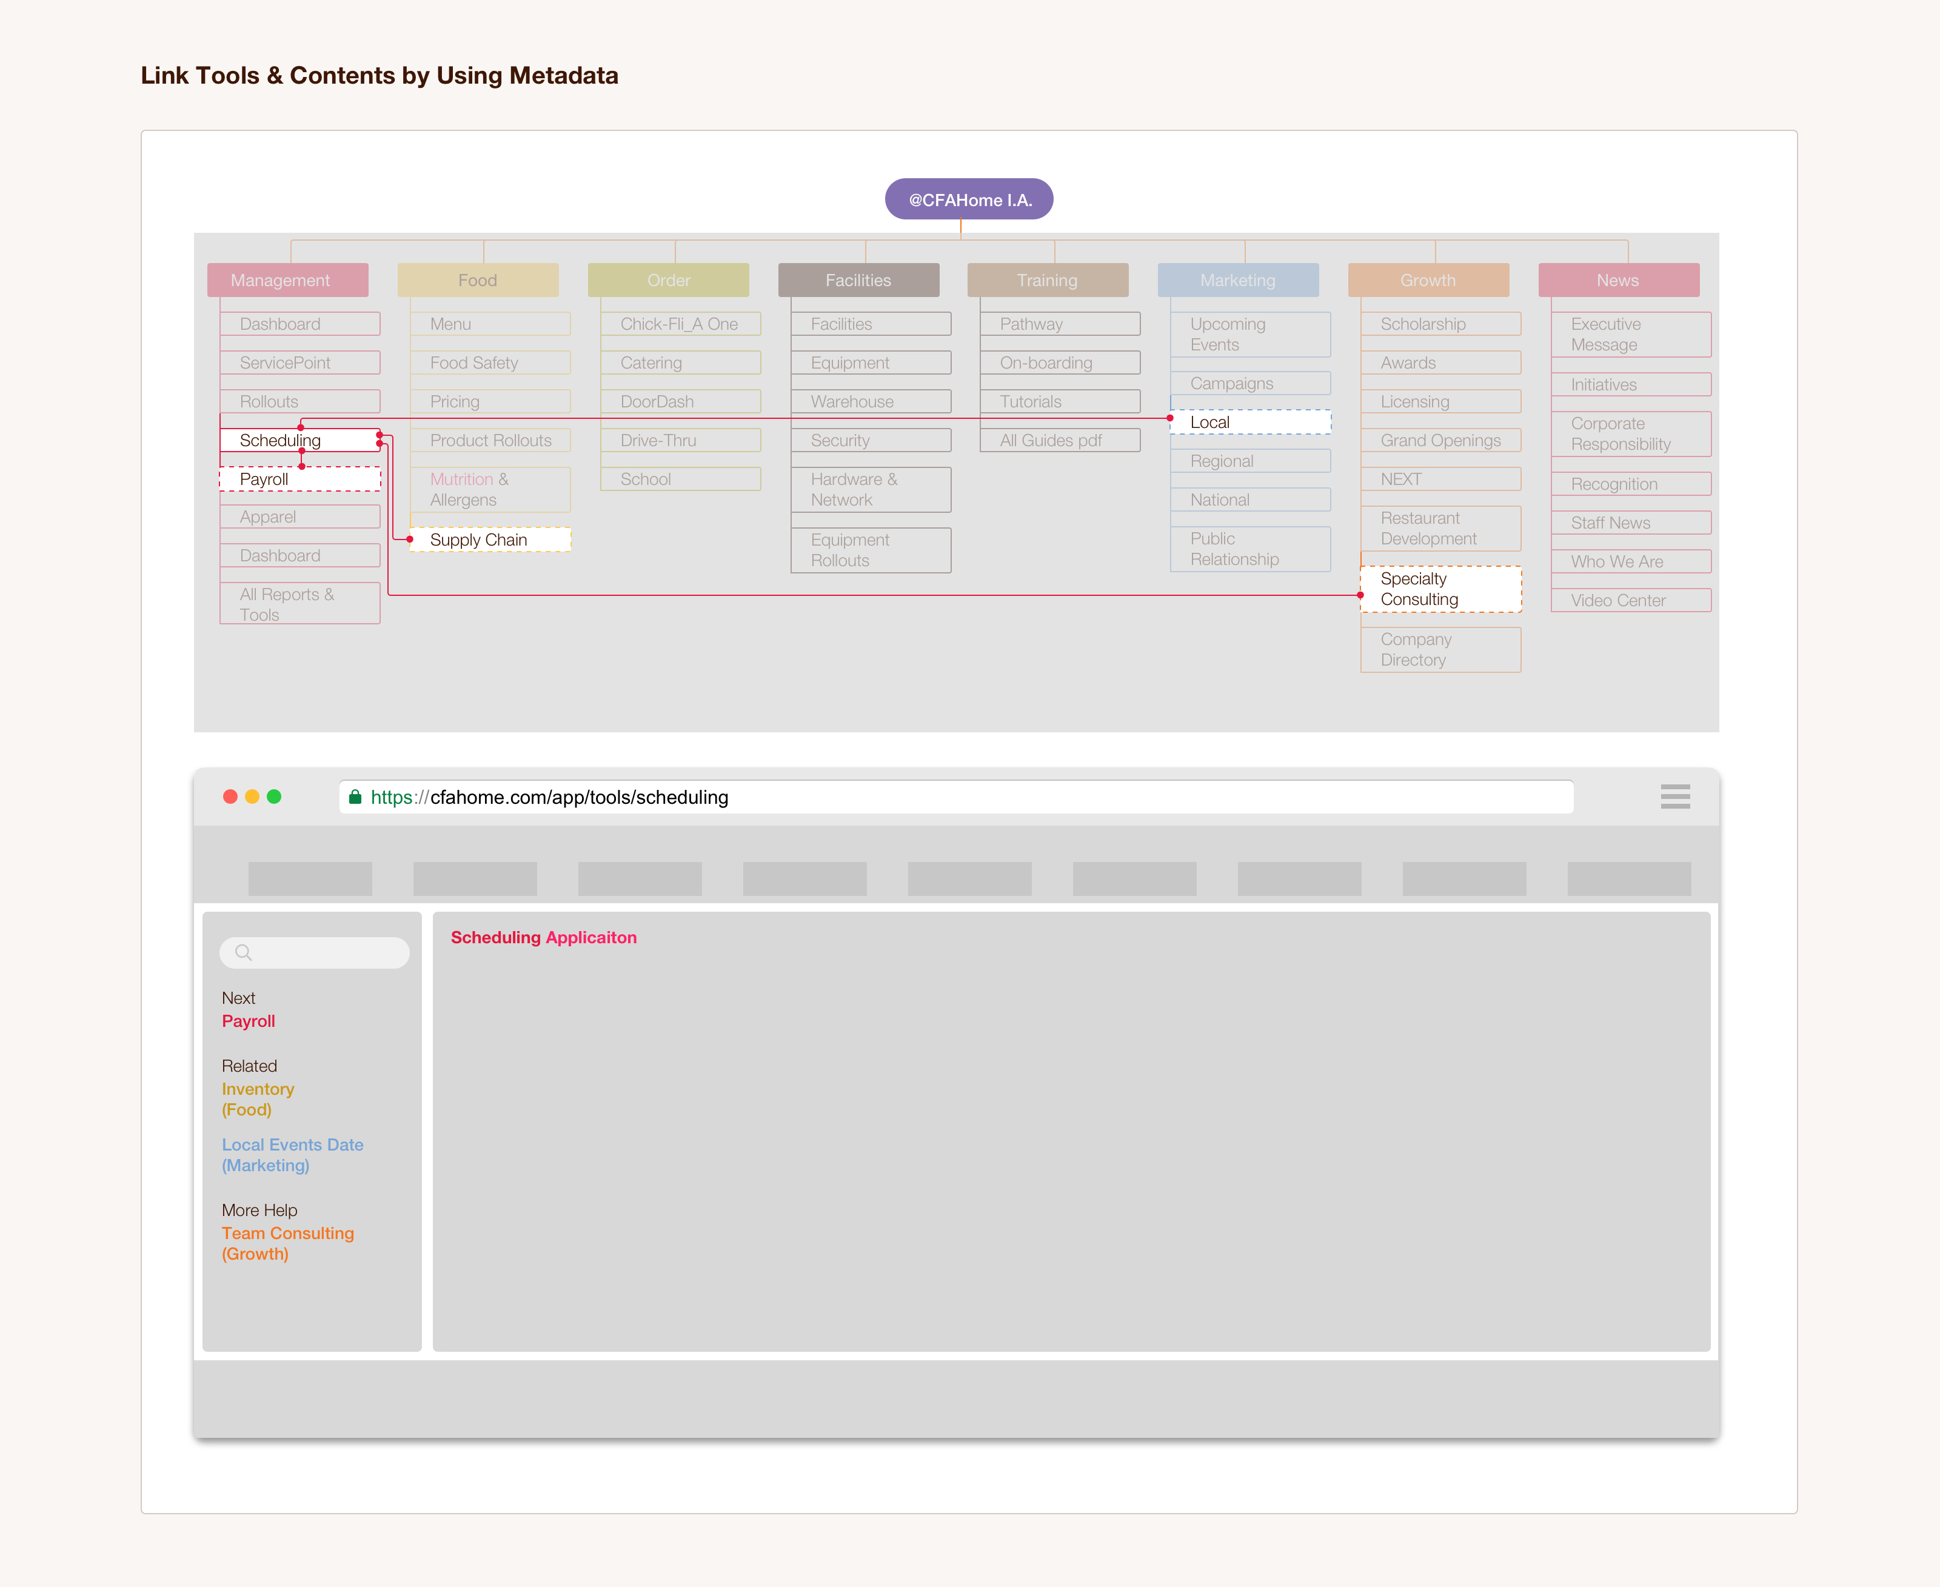
Task: Open the Inventory (Food) related link
Action: (x=257, y=1099)
